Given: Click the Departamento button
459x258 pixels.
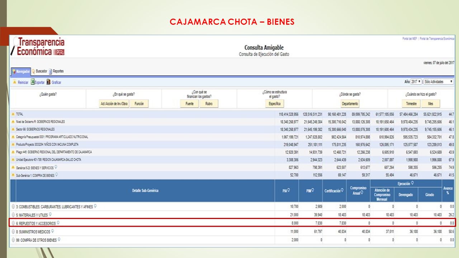Looking at the screenshot, I should tap(350, 104).
